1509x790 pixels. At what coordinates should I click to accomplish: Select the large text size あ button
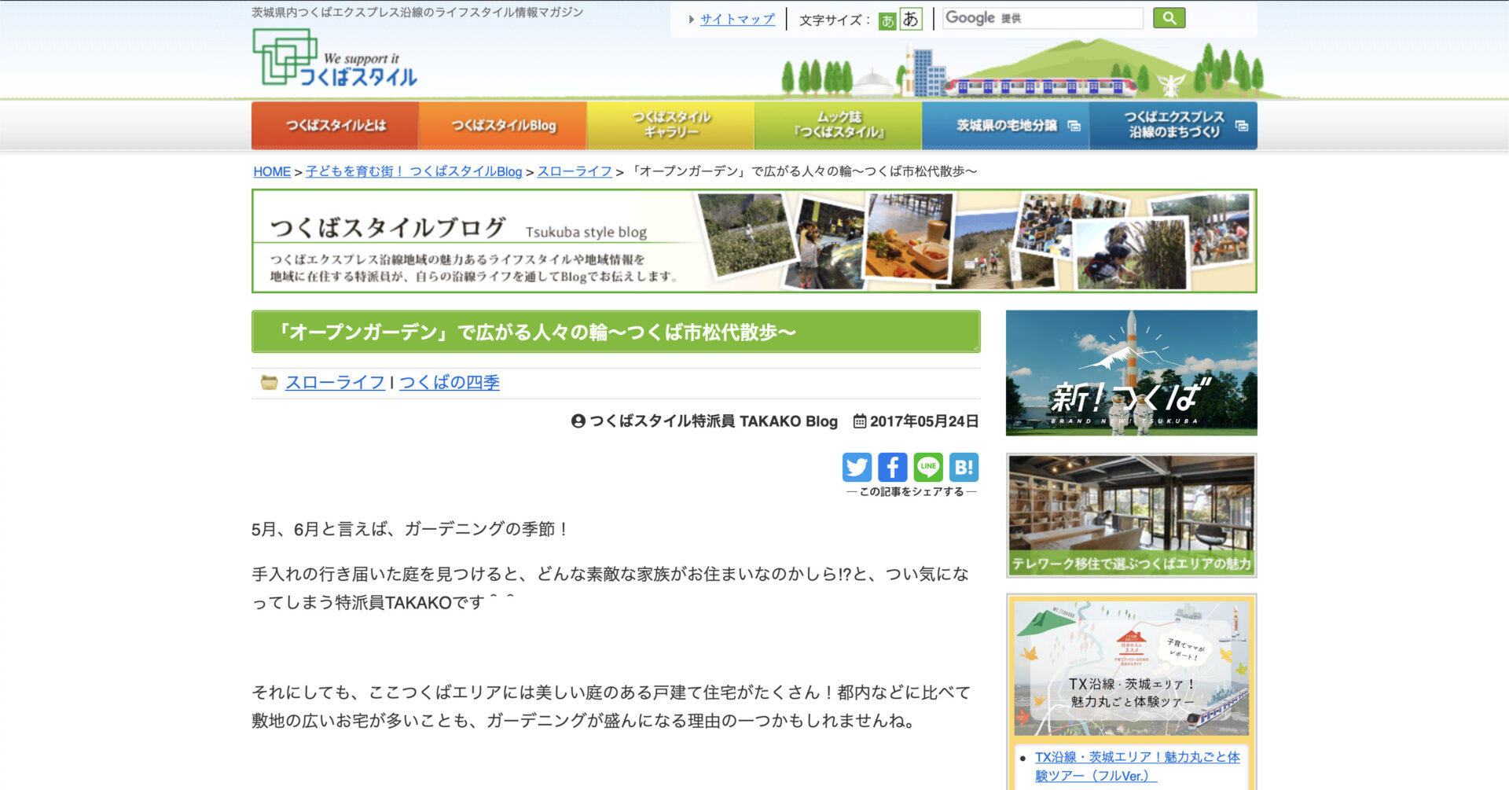[x=911, y=19]
